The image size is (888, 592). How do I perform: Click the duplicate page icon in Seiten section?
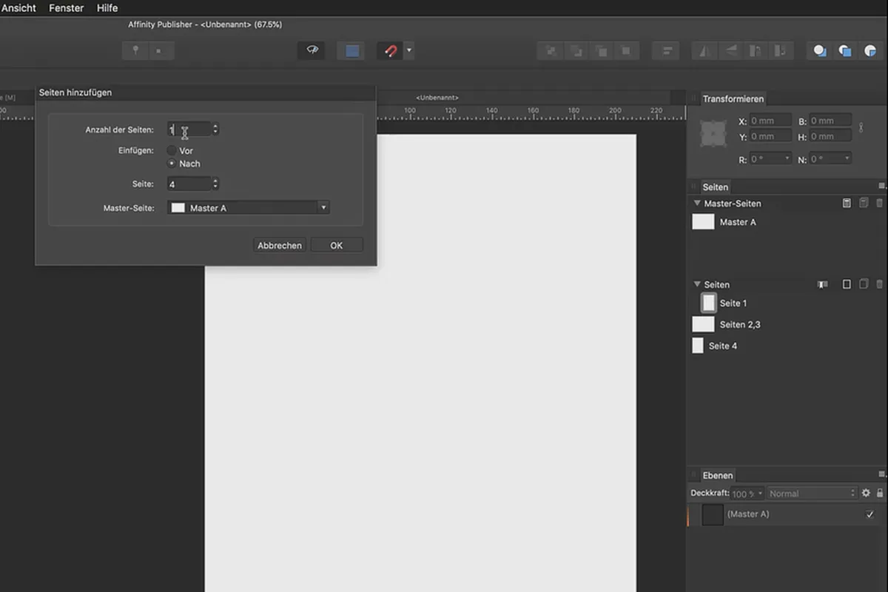(864, 284)
